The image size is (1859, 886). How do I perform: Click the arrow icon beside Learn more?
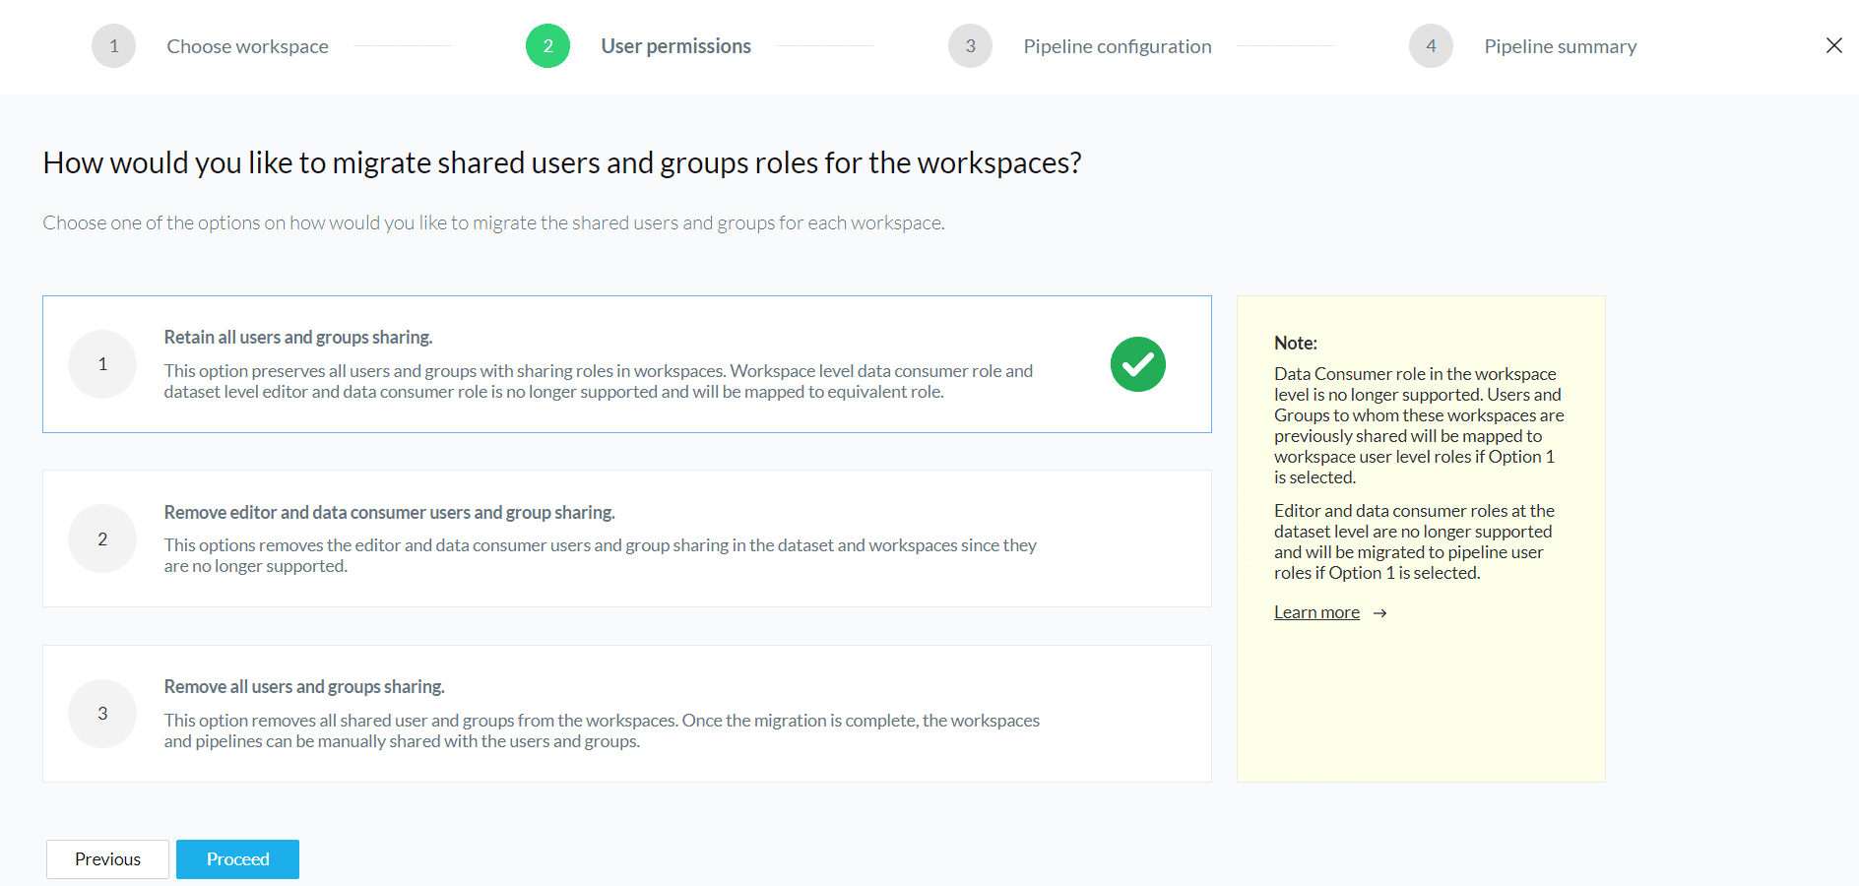[x=1380, y=613]
